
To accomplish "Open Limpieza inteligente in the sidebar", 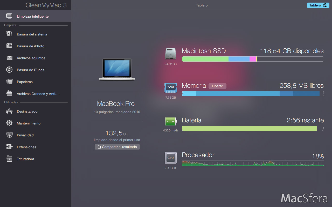I will click(36, 16).
